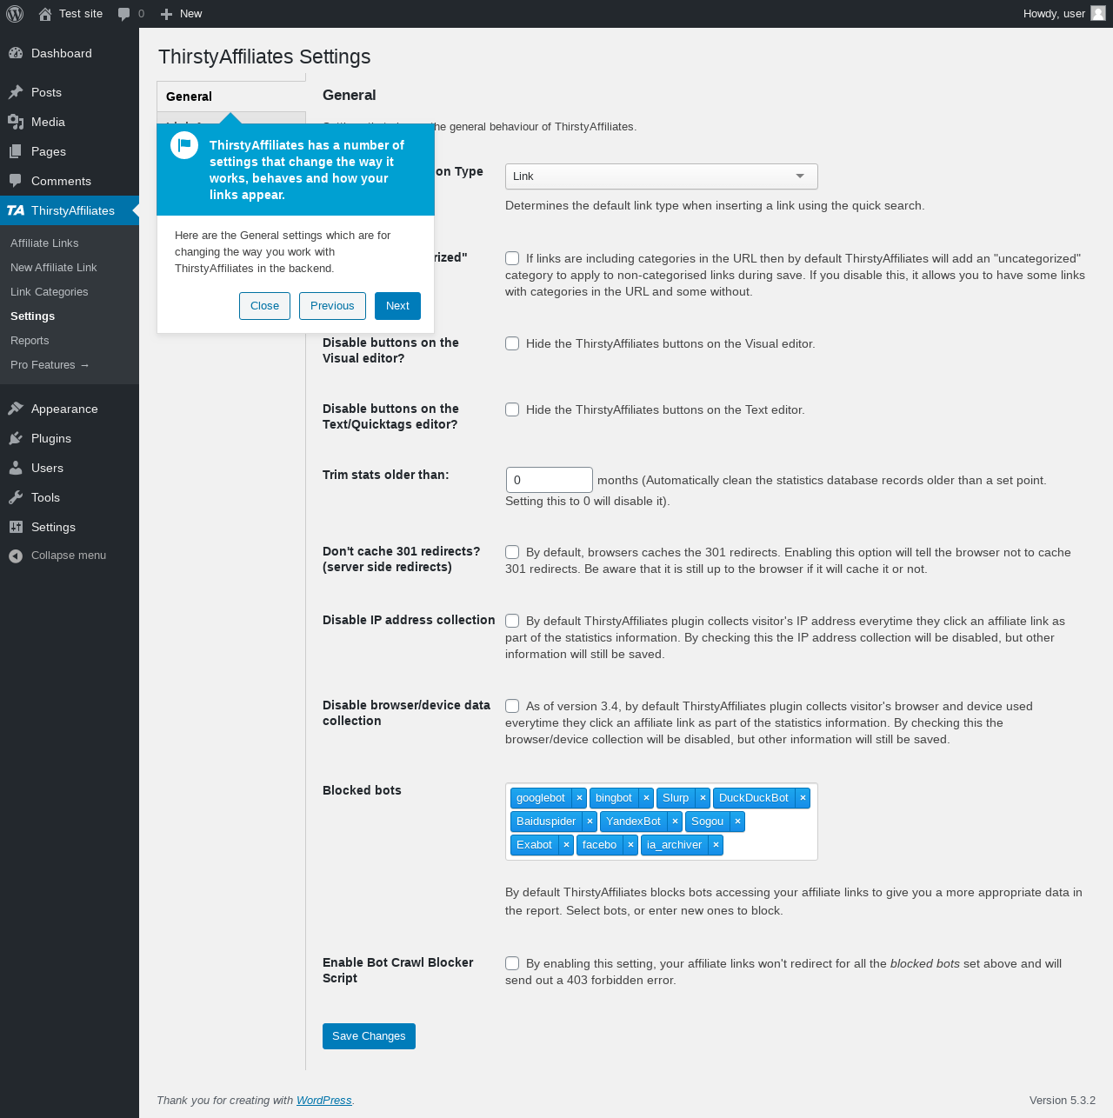Click the Media icon in sidebar
1113x1118 pixels.
[16, 122]
